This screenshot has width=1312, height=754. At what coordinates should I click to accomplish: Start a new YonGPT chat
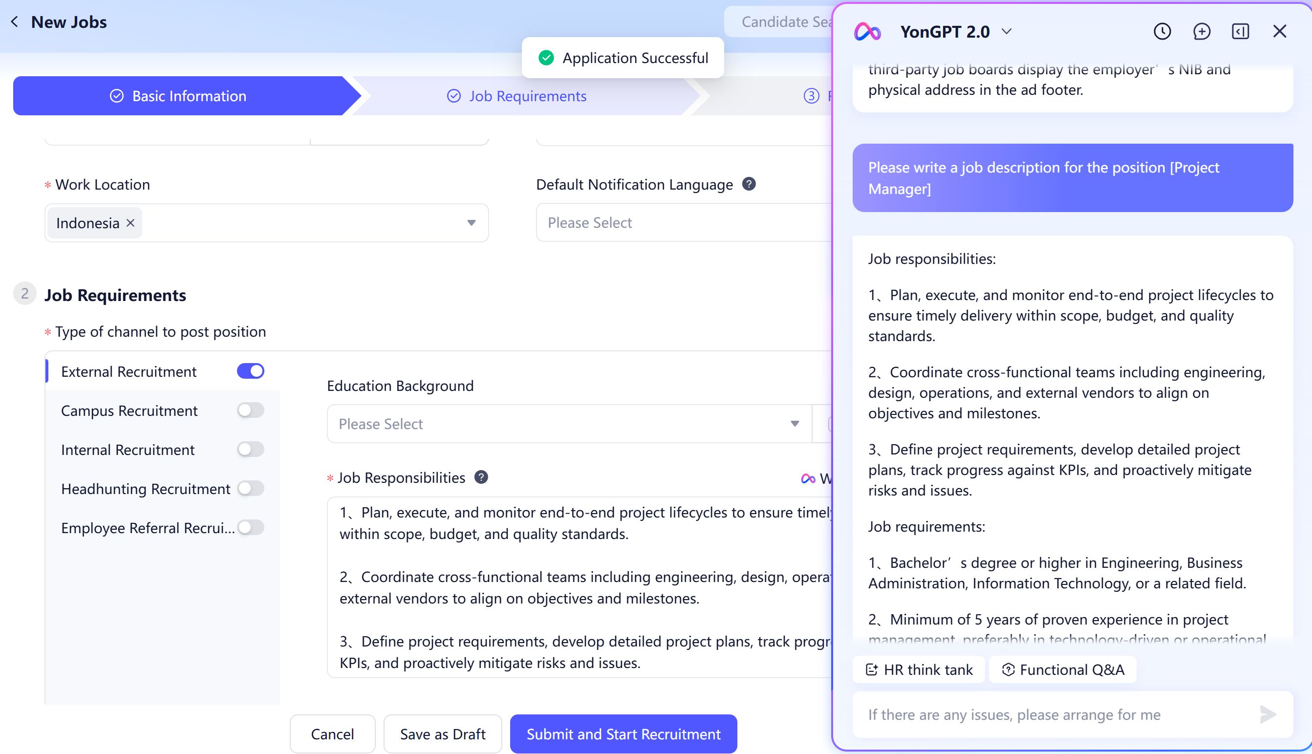1201,32
